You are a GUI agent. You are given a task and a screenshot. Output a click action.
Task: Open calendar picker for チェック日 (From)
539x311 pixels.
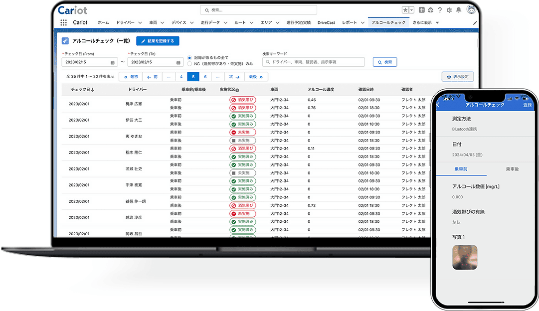113,62
